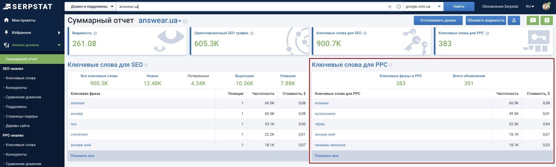Click the Ключевые слова для SEO section heading
The image size is (556, 167).
105,65
